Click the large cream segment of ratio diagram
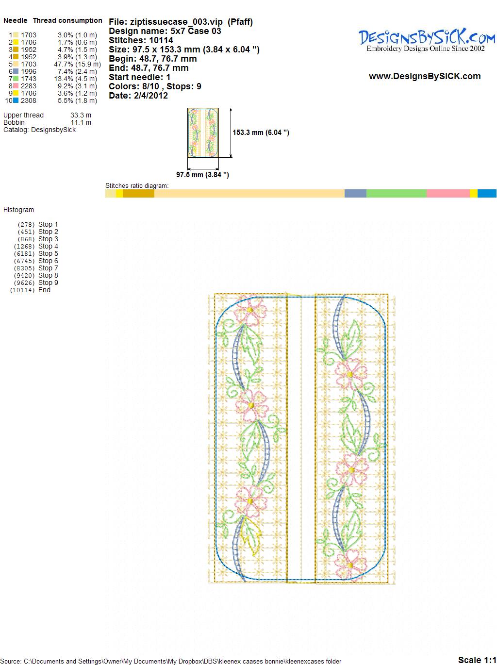 (249, 194)
